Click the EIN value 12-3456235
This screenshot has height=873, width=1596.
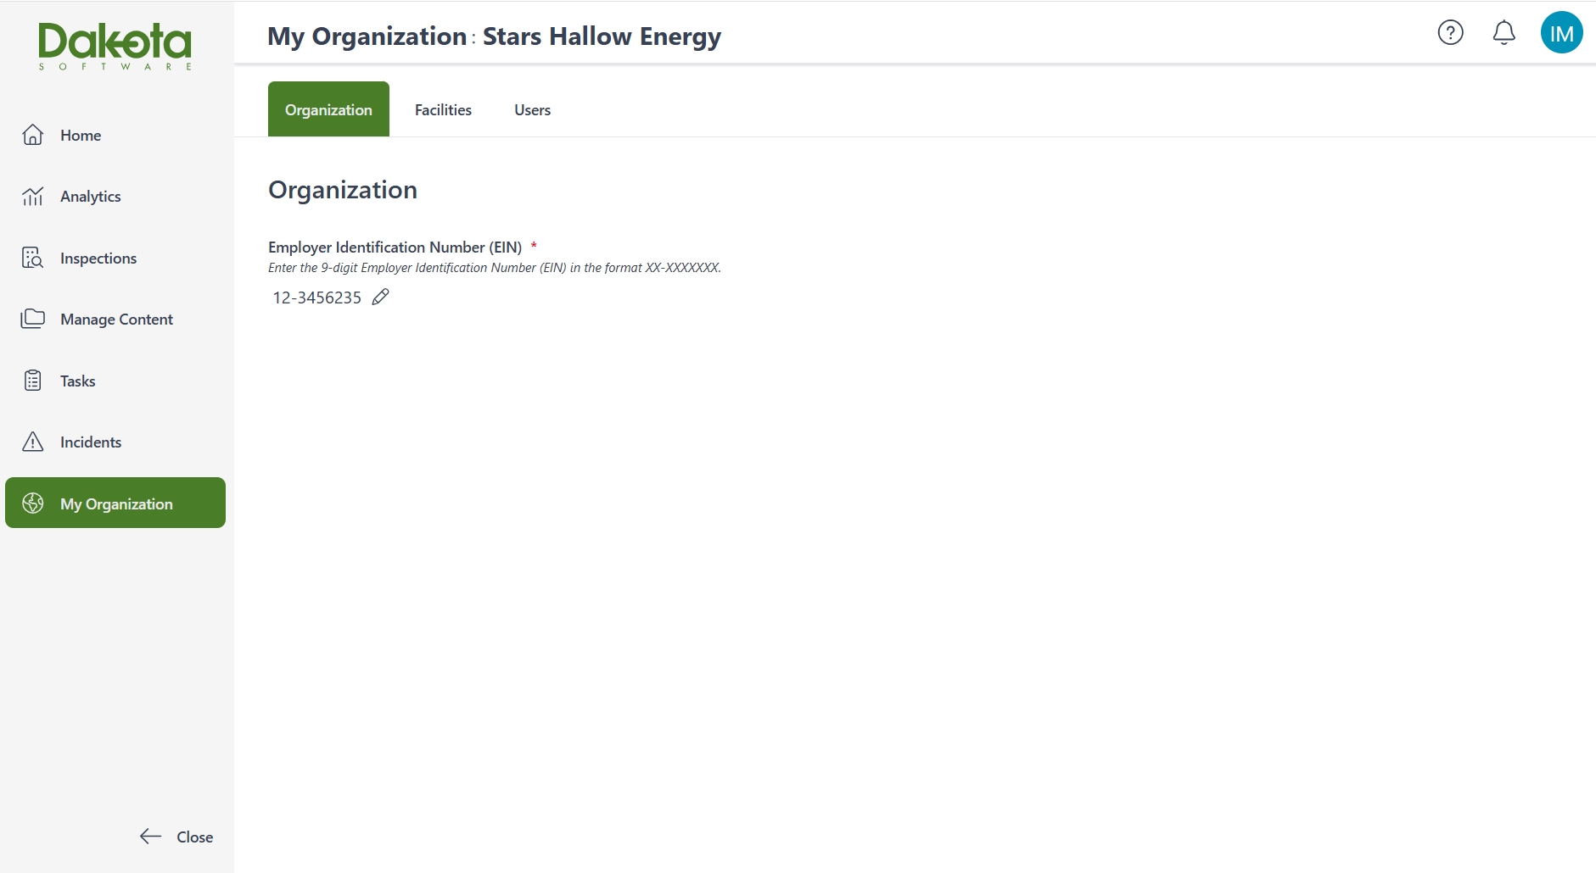pos(316,297)
